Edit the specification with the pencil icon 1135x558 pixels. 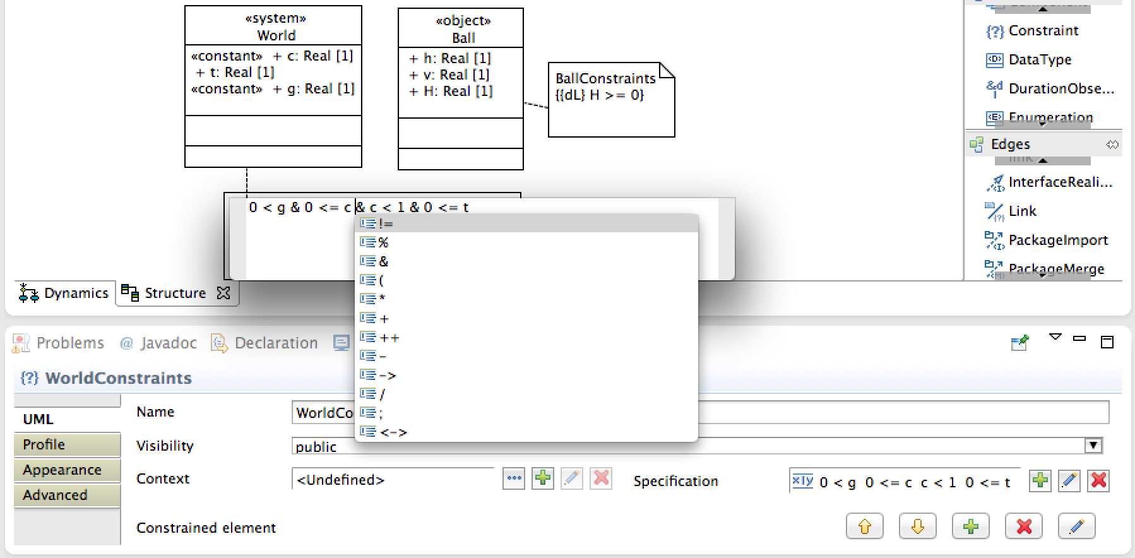click(x=1069, y=481)
